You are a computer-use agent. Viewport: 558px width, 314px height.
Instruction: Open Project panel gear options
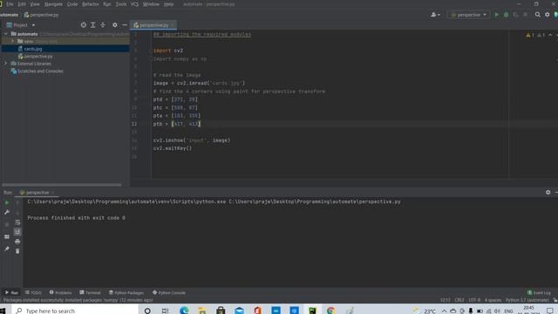click(x=114, y=25)
